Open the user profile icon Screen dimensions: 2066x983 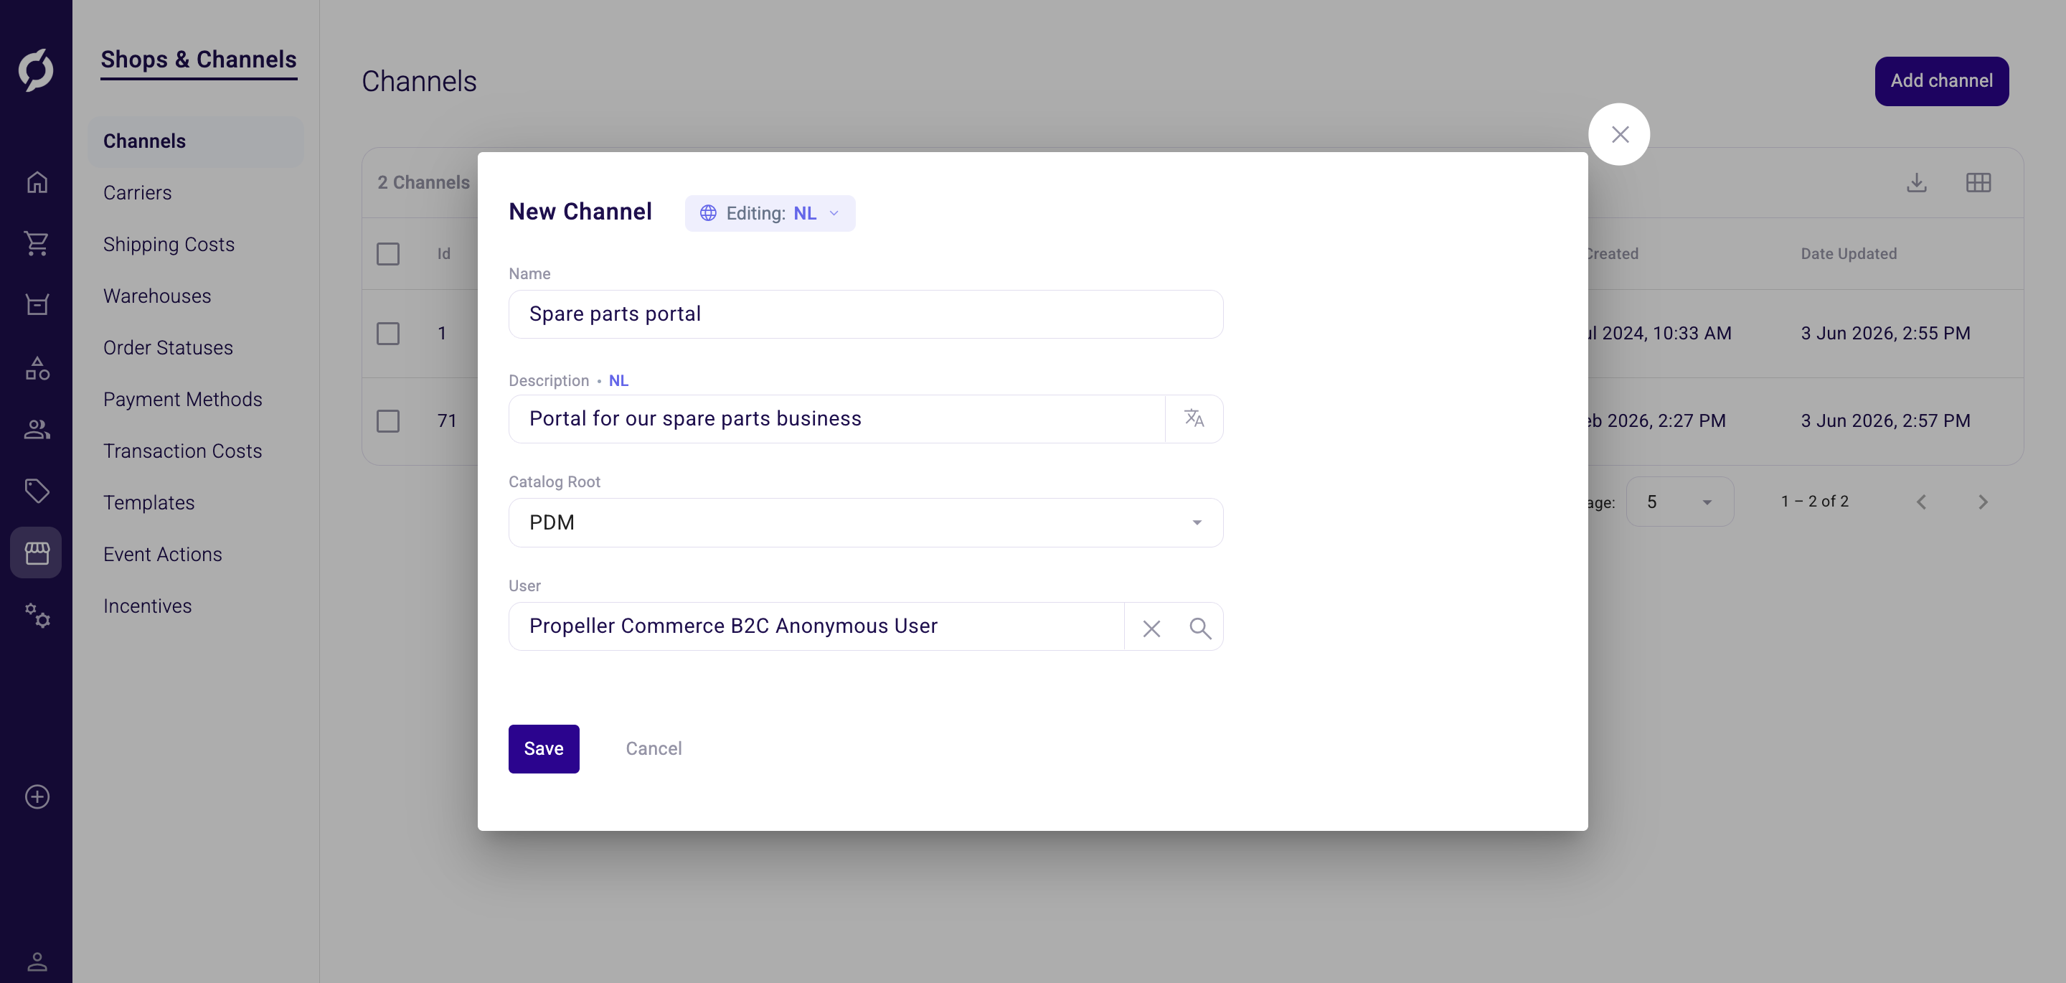pos(37,961)
